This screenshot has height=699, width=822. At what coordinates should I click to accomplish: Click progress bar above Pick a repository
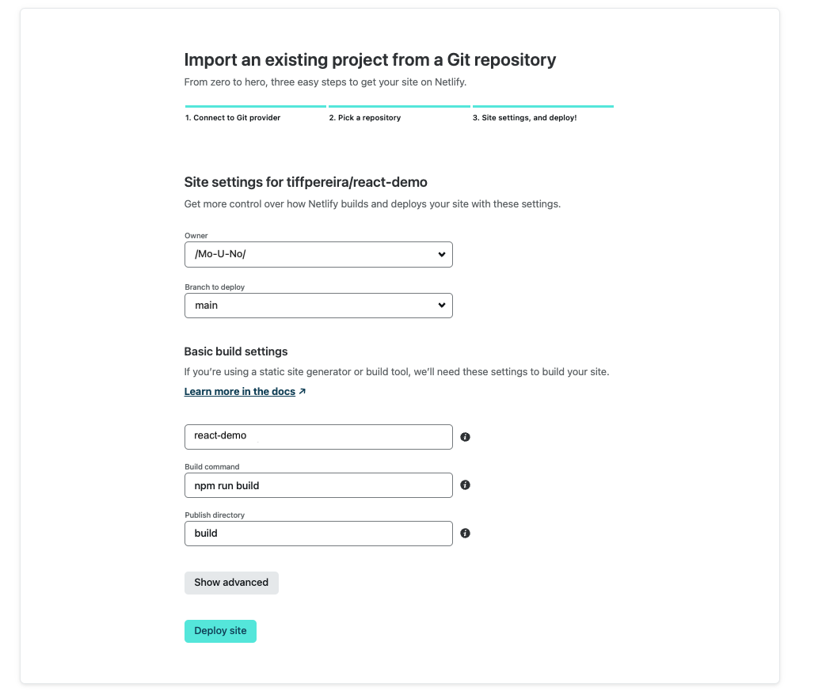point(399,106)
